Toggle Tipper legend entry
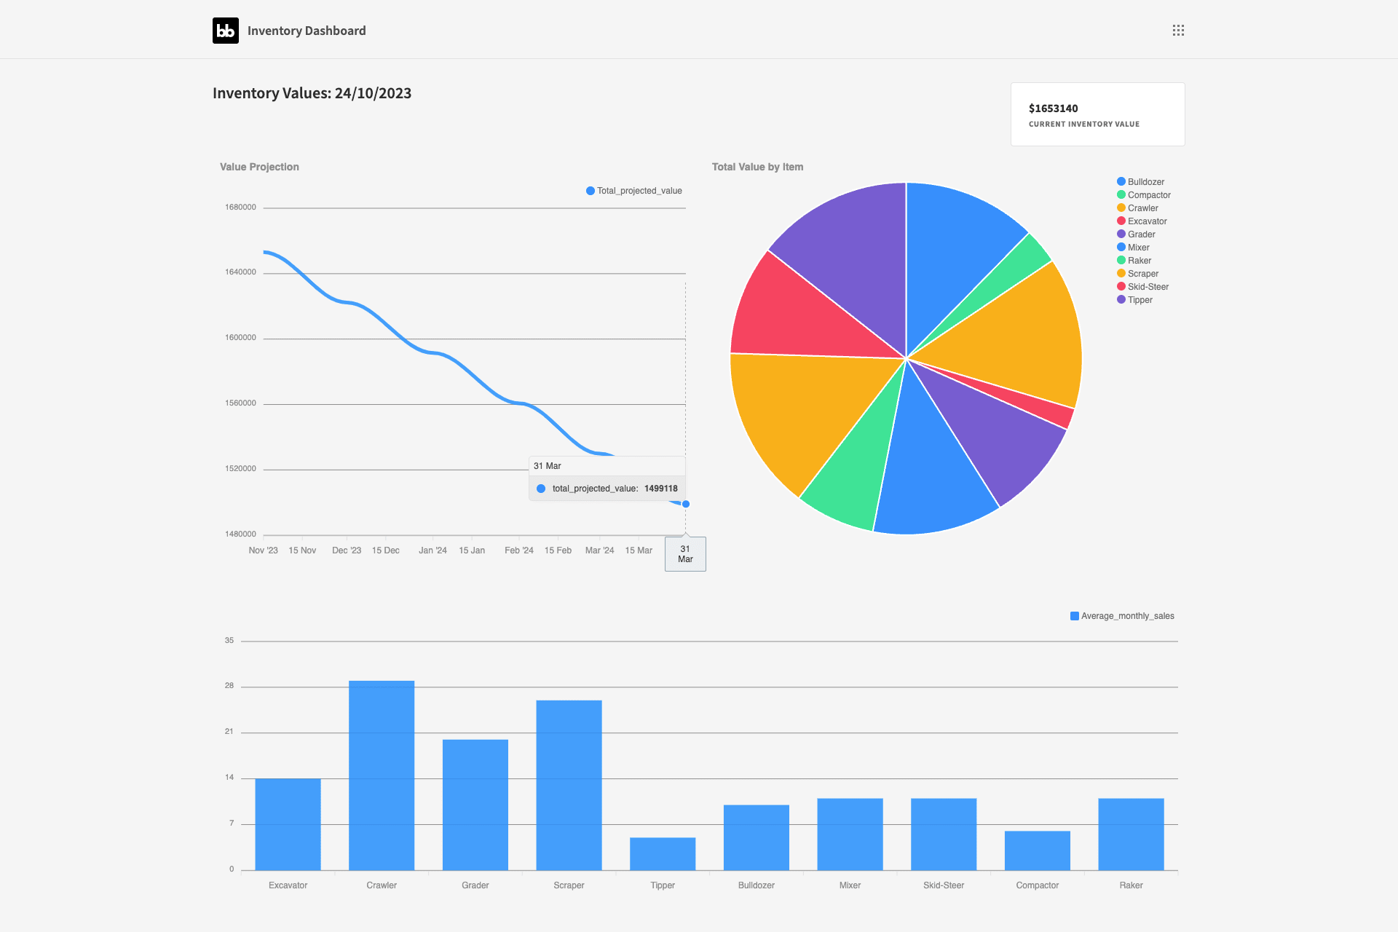The image size is (1398, 932). [x=1134, y=300]
